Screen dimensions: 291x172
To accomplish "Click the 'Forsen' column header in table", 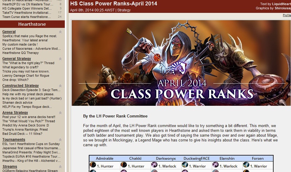I will [x=258, y=159].
